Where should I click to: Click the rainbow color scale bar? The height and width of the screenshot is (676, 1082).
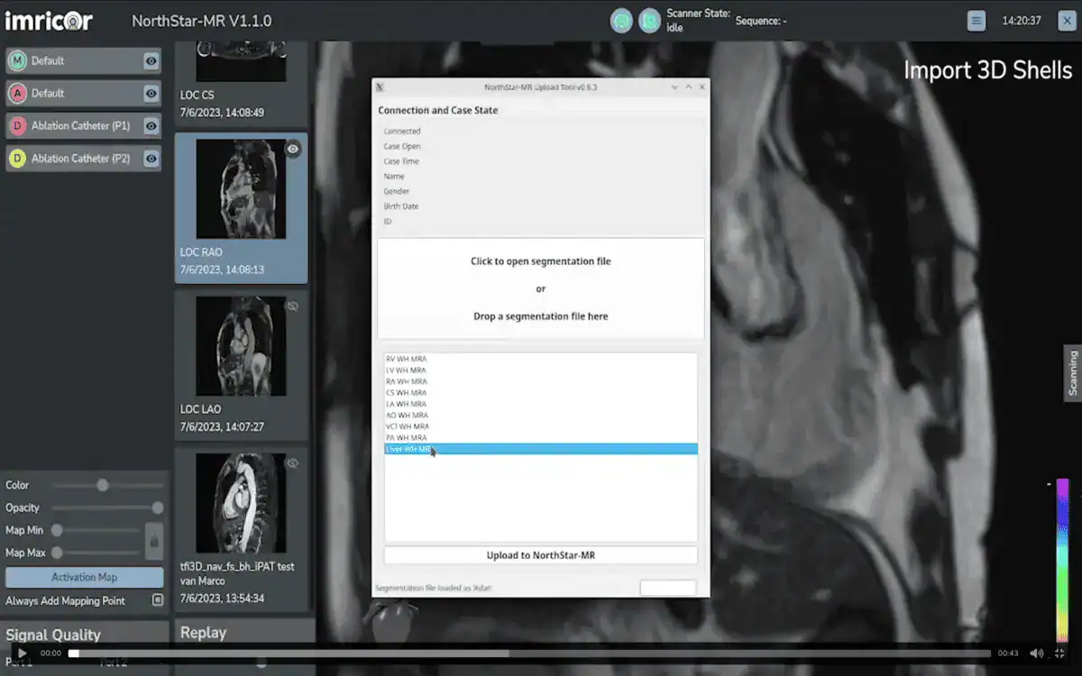click(x=1062, y=560)
